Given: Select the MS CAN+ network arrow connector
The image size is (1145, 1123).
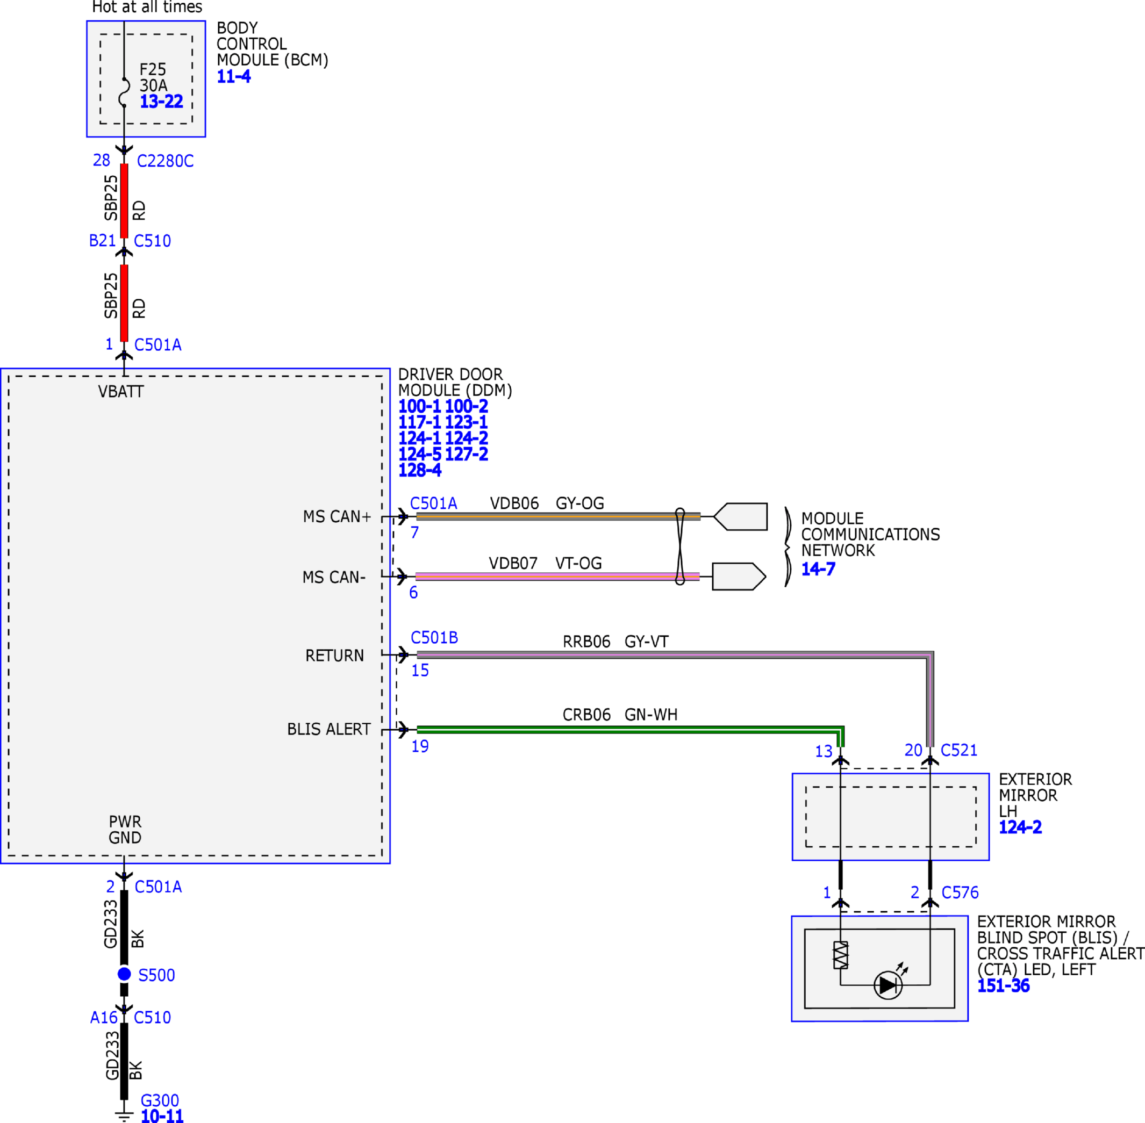Looking at the screenshot, I should click(741, 517).
